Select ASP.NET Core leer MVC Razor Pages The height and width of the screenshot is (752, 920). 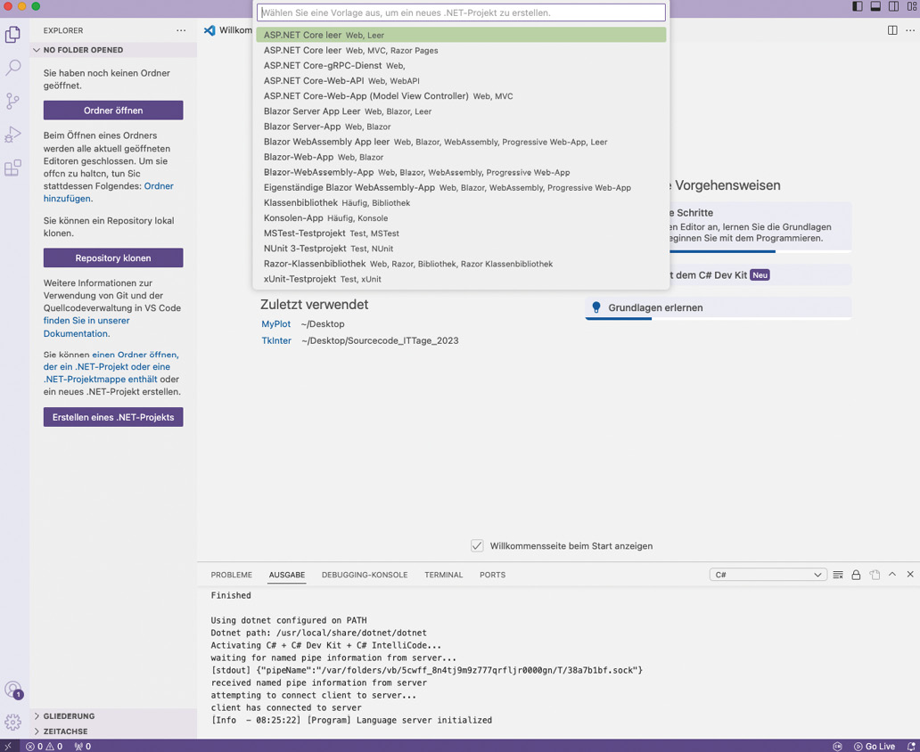point(461,51)
